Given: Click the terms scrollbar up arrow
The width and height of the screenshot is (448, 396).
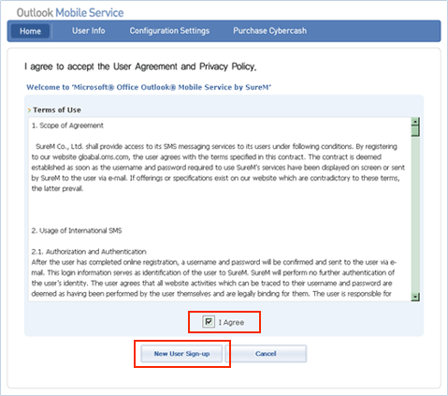Looking at the screenshot, I should point(415,122).
